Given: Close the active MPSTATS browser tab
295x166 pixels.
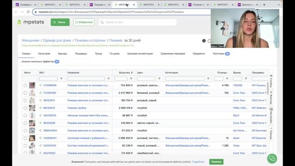Looking at the screenshot, I should tap(134, 5).
